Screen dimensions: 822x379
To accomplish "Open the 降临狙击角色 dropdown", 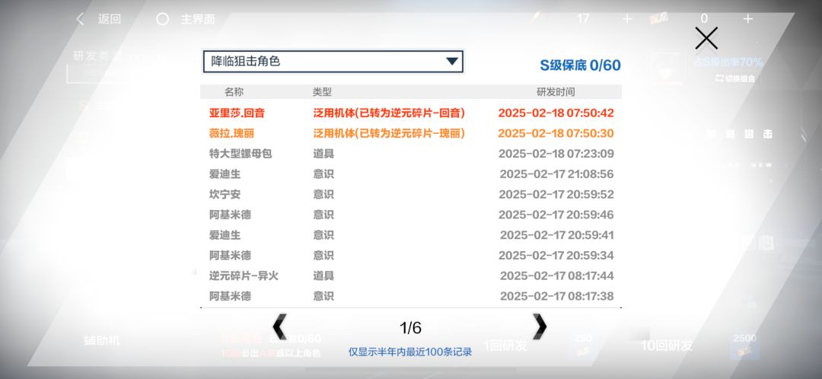I will click(333, 62).
